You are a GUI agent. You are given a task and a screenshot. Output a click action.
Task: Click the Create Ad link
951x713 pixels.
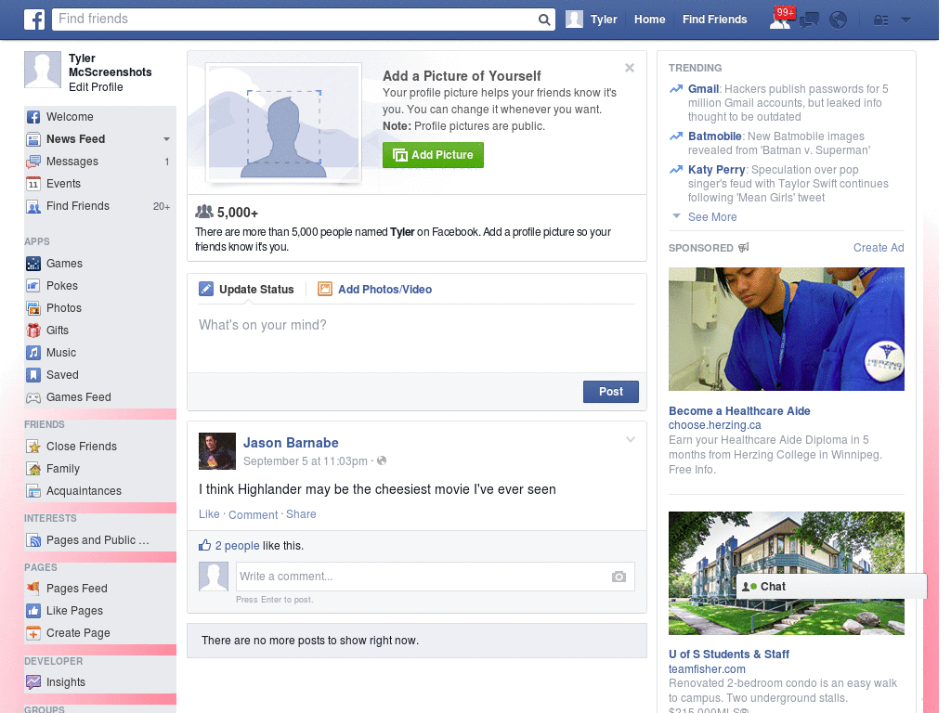tap(879, 247)
